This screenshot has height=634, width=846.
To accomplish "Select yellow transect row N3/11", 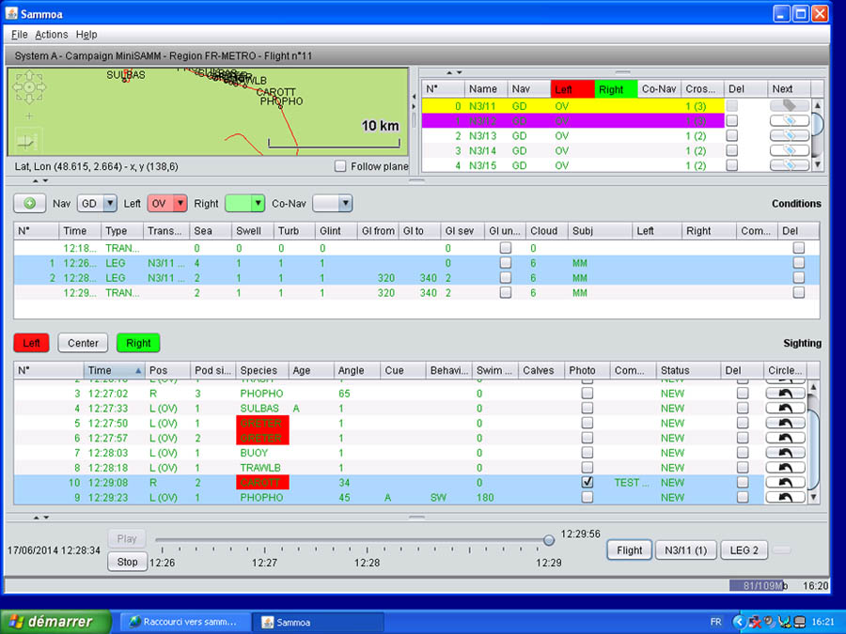I will [573, 106].
